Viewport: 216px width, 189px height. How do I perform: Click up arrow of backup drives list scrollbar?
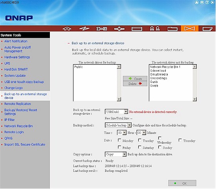pos(119,67)
